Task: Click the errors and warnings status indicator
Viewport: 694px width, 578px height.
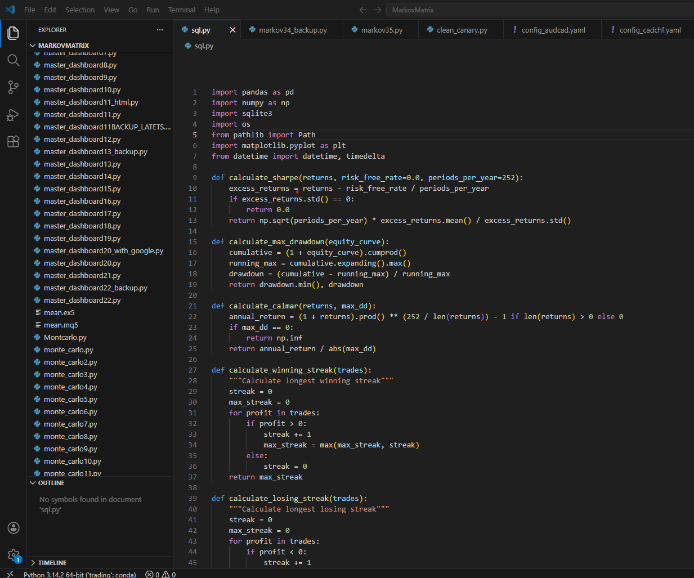Action: (x=160, y=575)
